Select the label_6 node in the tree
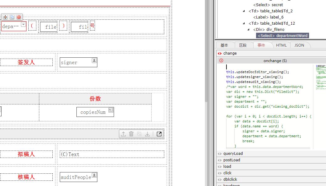 (268, 17)
